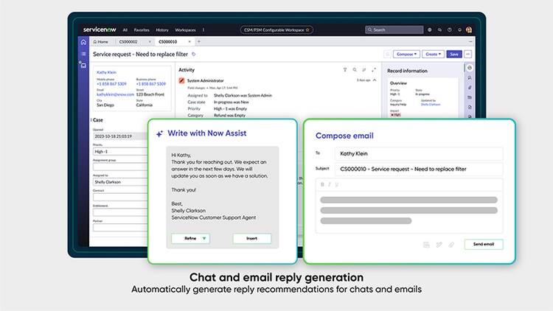The image size is (553, 311).
Task: Click the Italic button in the email editor
Action: click(330, 184)
